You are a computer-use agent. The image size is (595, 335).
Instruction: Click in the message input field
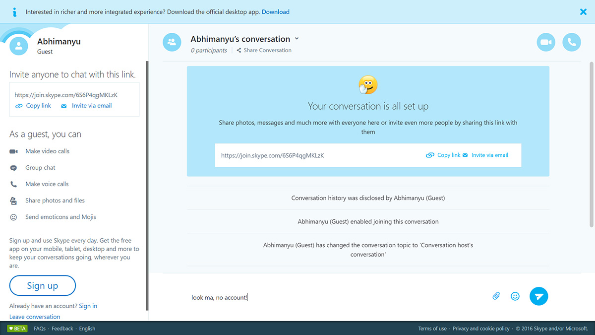[332, 297]
